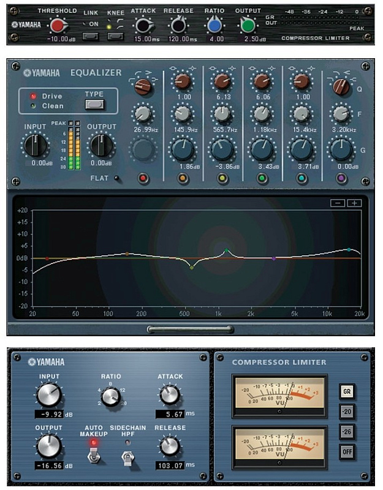Click the graph panel collapse handle bar
The image size is (383, 490).
tap(191, 330)
